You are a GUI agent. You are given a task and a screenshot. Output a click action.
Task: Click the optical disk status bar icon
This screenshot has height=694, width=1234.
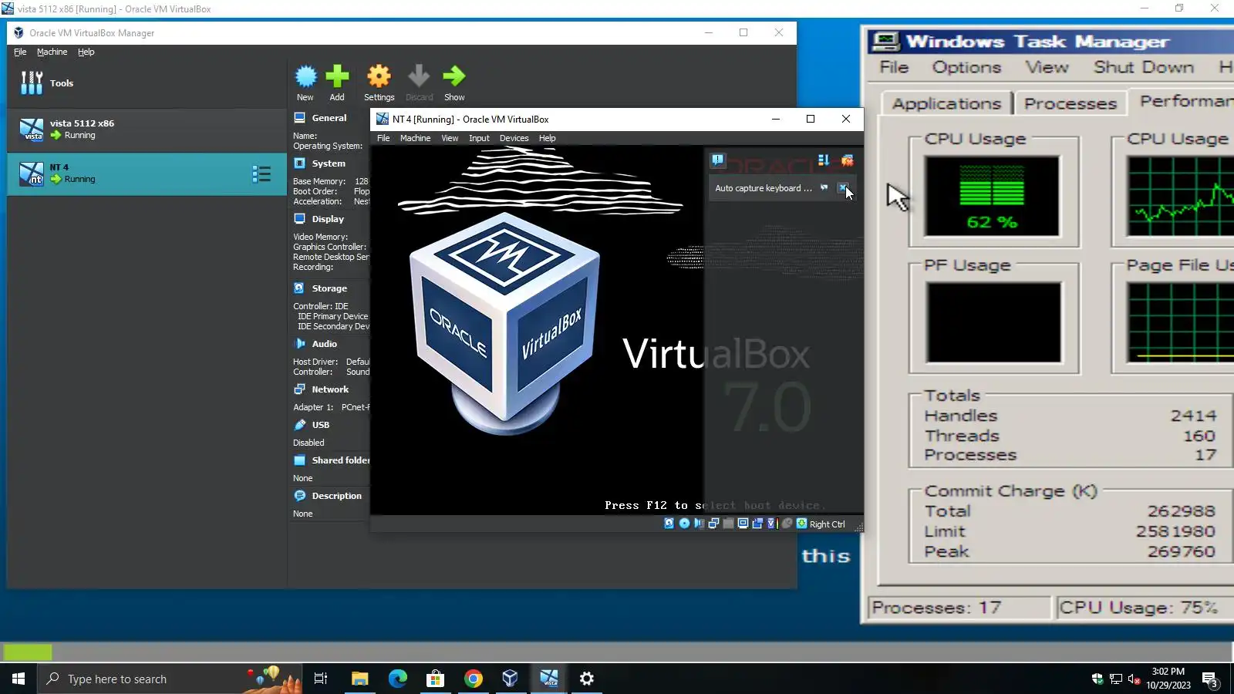click(684, 524)
